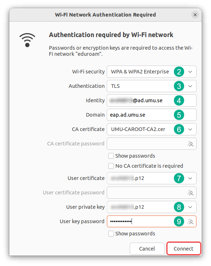This screenshot has height=266, width=211.
Task: Close the authentication dialog with X
Action: point(195,15)
